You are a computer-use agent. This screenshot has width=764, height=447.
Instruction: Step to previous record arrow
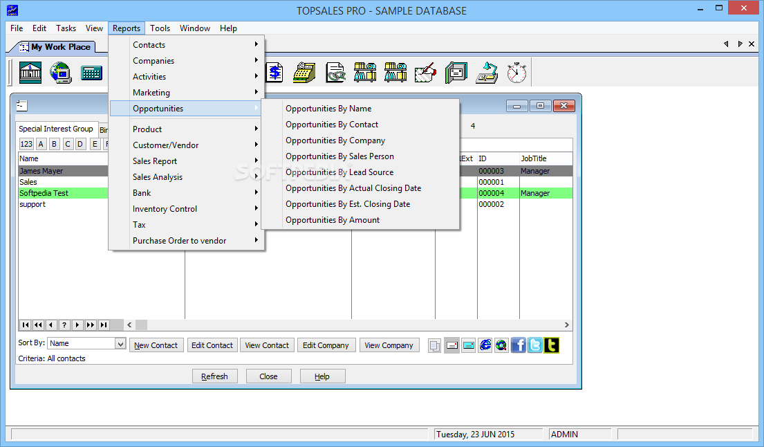(51, 325)
